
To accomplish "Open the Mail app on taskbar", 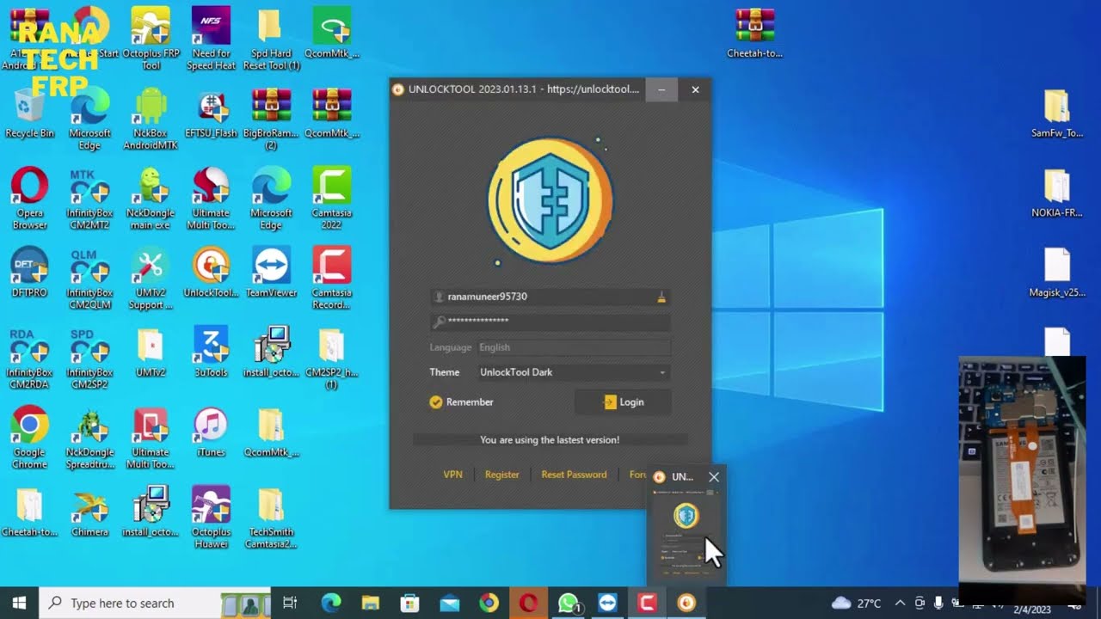I will (x=450, y=603).
